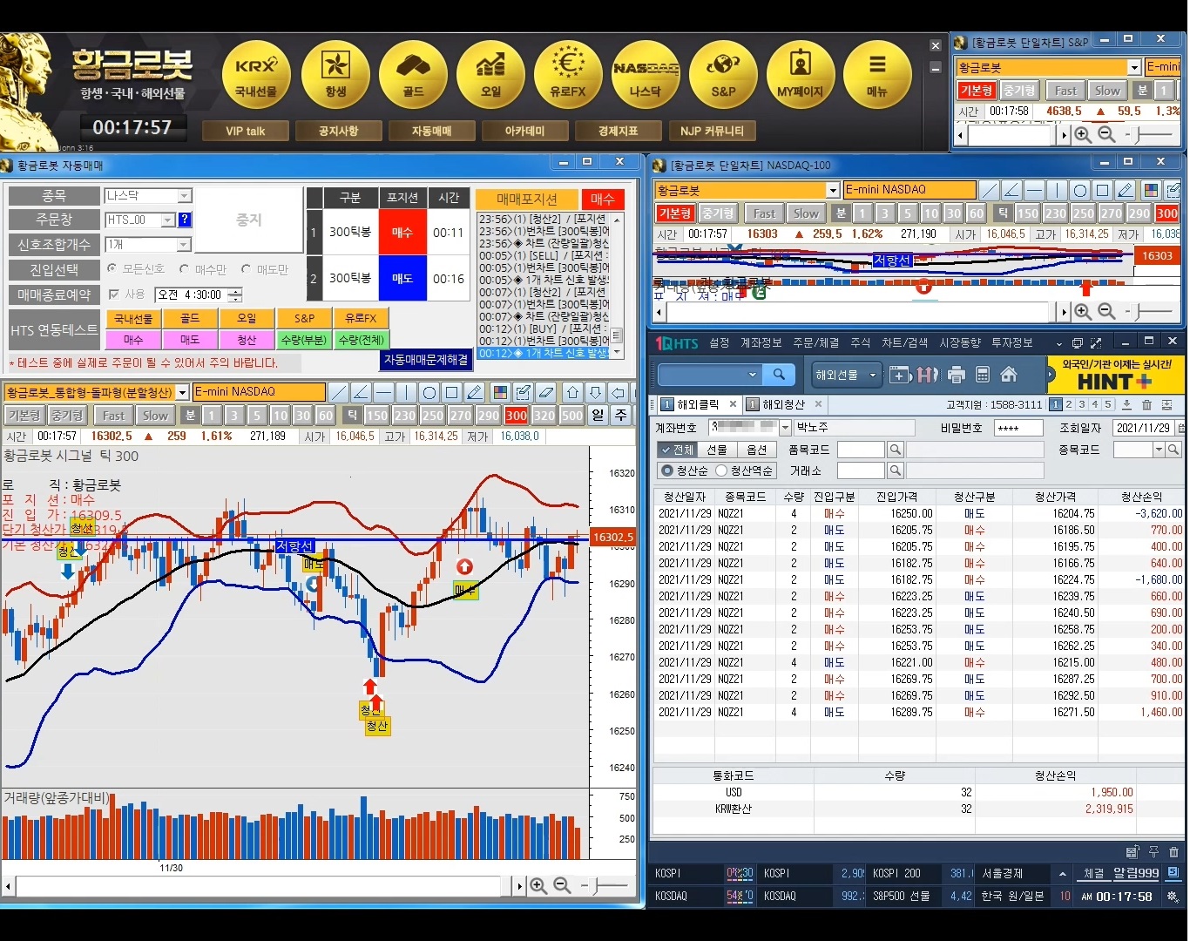
Task: Expand 황금로봇 dropdown in S&P chart window
Action: 1133,67
